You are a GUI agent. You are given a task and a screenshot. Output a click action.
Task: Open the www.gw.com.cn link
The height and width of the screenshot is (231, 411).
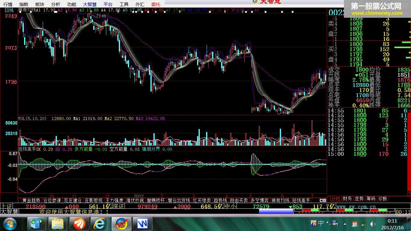pyautogui.click(x=356, y=207)
